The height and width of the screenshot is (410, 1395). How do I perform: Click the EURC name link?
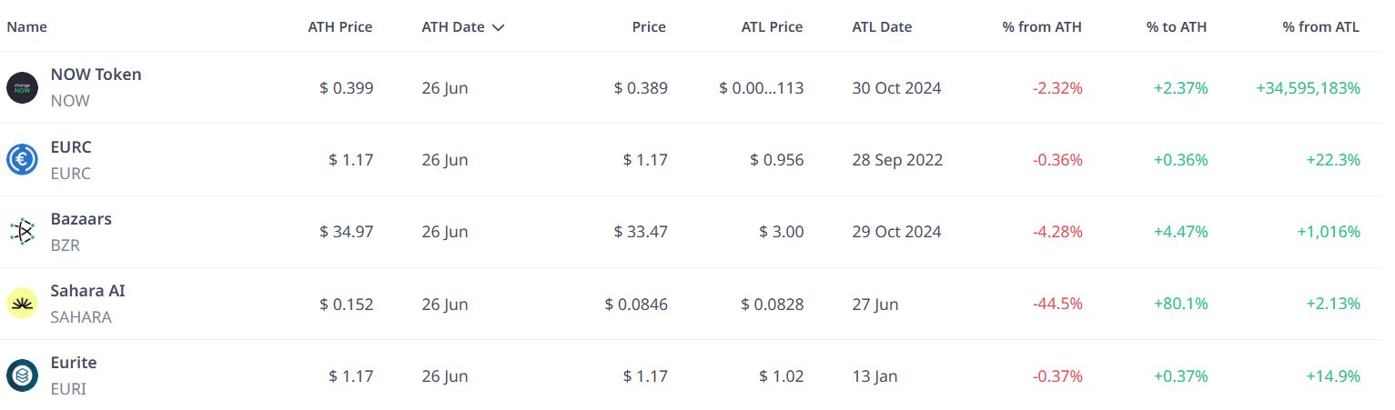71,147
